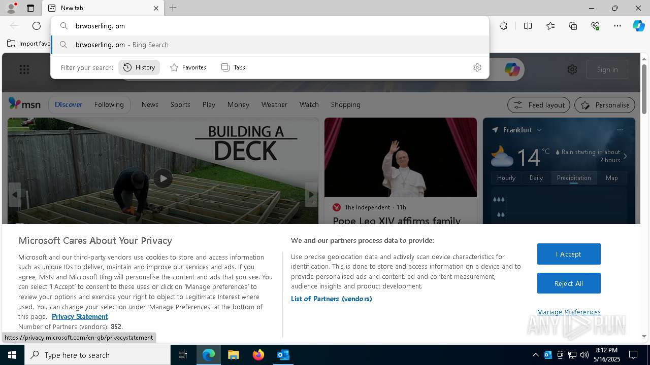This screenshot has width=650, height=365.
Task: Toggle split screen icon
Action: tap(528, 26)
